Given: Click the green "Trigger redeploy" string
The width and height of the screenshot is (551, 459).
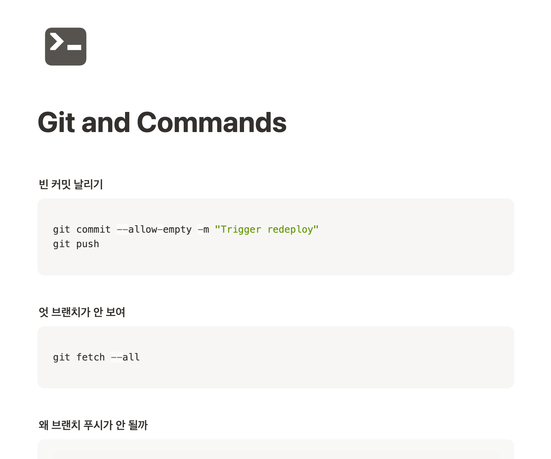Looking at the screenshot, I should coord(267,229).
